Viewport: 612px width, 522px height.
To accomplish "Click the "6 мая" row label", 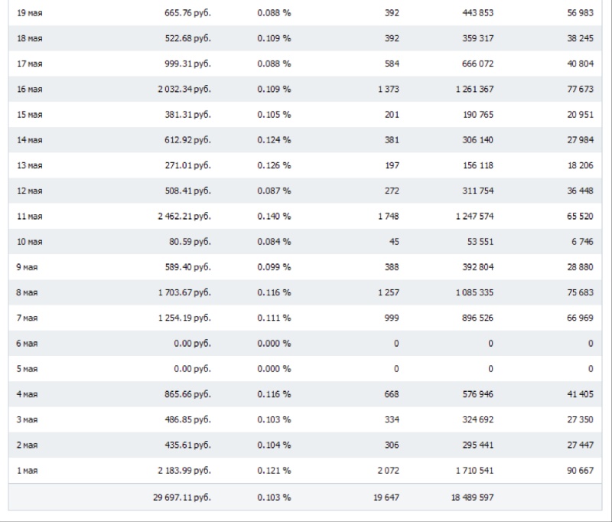I will pos(28,344).
